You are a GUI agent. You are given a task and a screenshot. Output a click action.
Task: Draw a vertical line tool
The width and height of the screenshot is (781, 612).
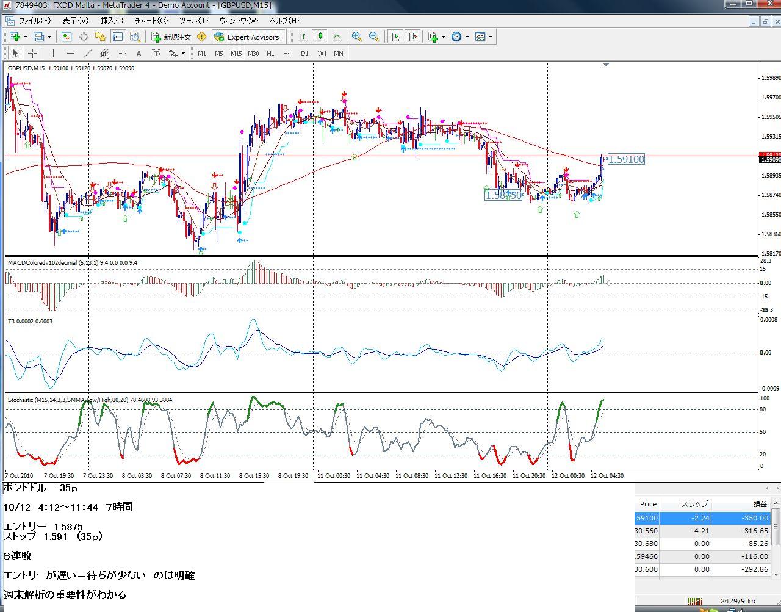point(54,53)
